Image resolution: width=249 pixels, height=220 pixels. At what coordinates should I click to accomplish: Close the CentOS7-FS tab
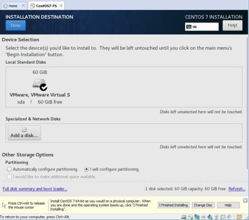(x=61, y=6)
